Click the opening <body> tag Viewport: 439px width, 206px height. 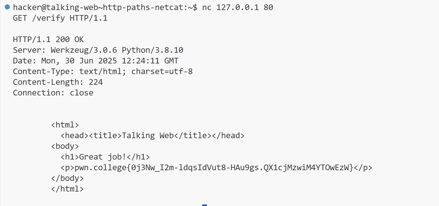[65, 146]
